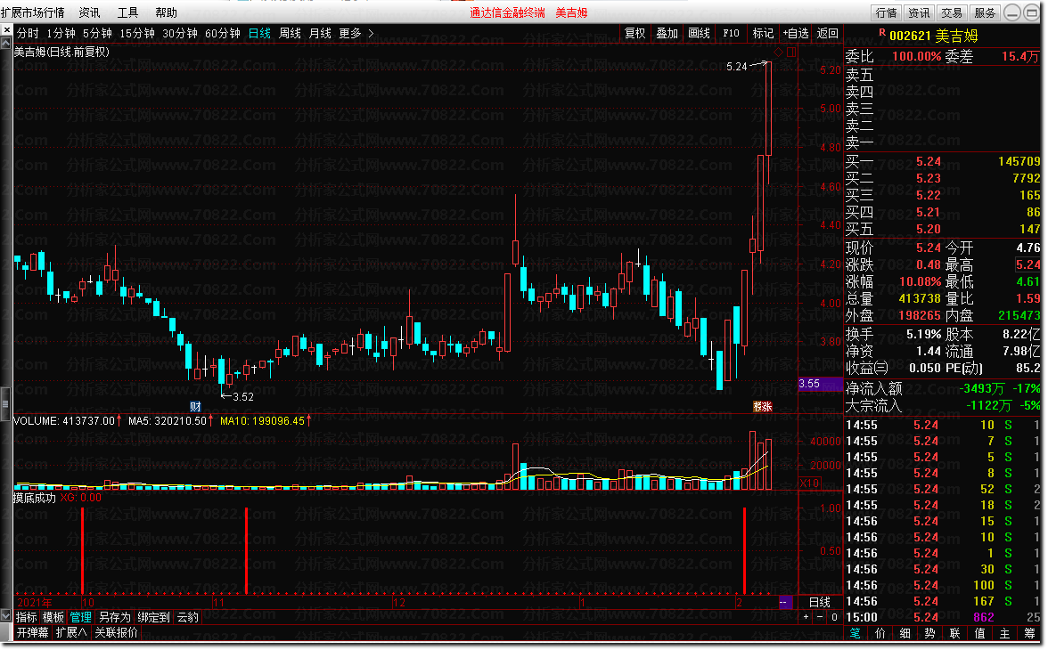Activate the 画线 drawing tool
Screen dimensions: 1048x650
699,33
